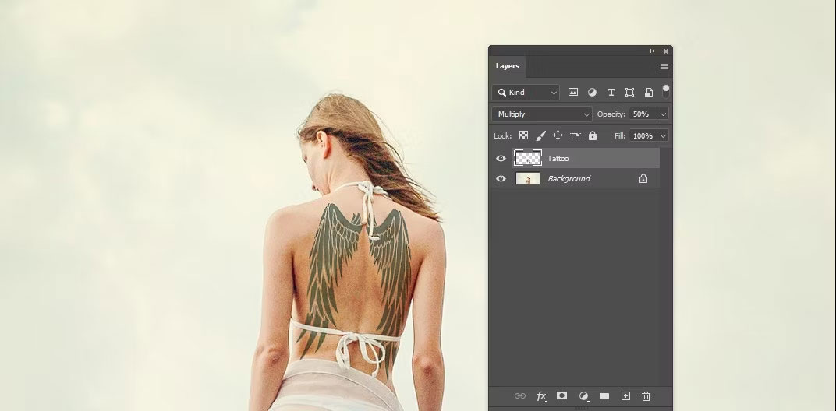The height and width of the screenshot is (411, 836).
Task: Hide the Background layer
Action: click(x=501, y=178)
